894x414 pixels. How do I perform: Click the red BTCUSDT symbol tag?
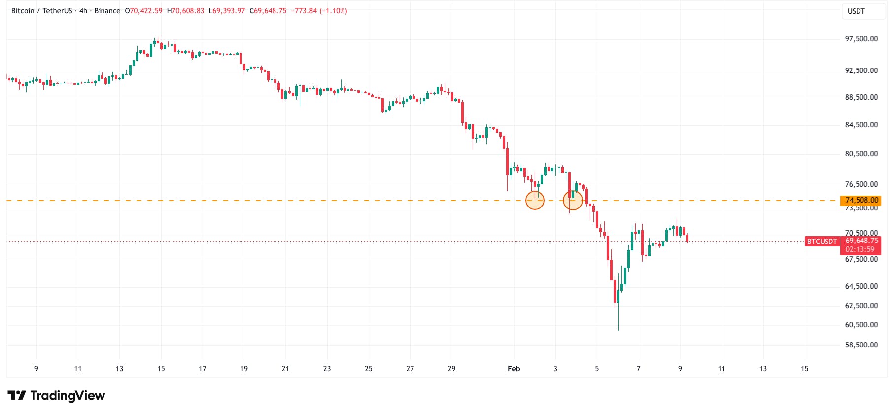(822, 241)
